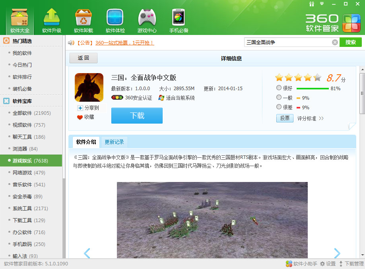Select the 很好 rating radio button

279,88
